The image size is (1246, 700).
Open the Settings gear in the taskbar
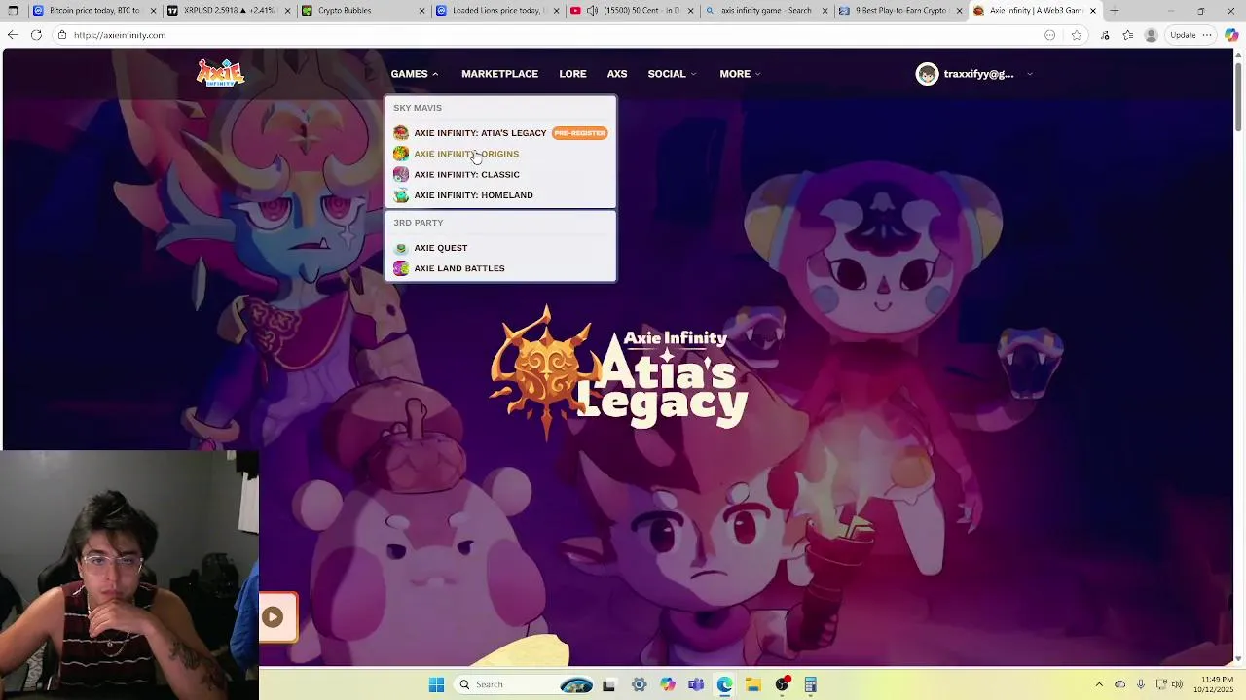[640, 684]
